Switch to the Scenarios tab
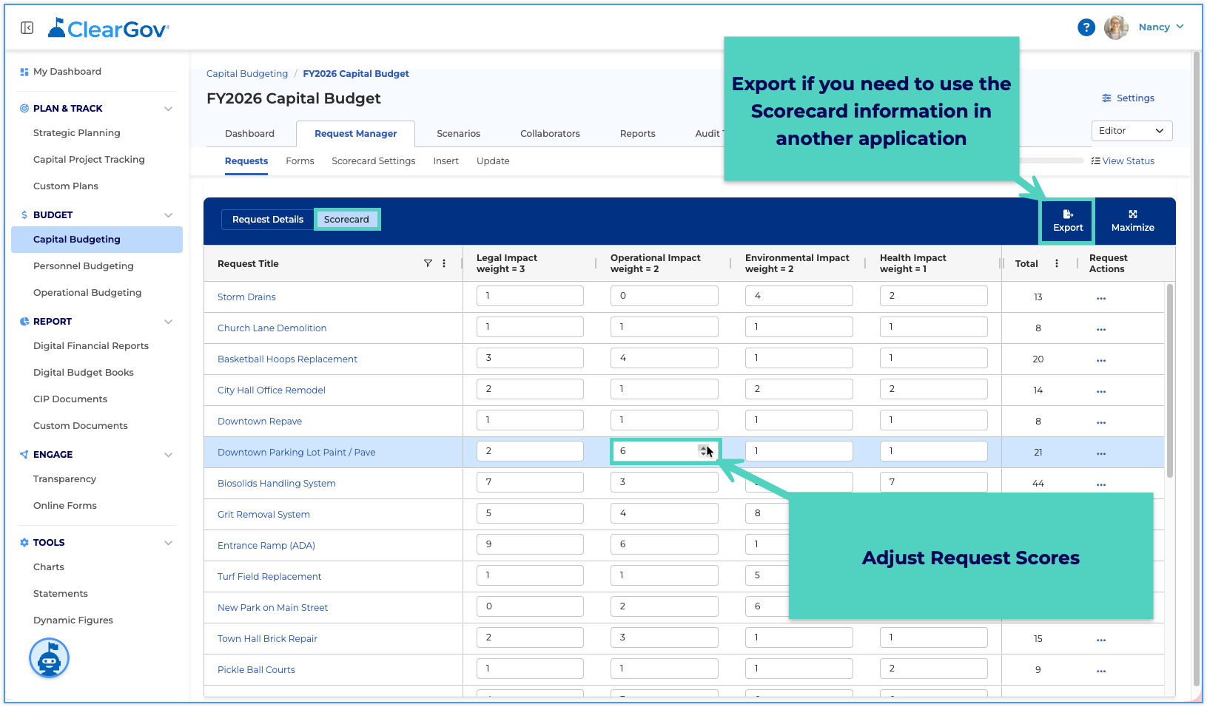Screen dimensions: 1207x707 (458, 134)
